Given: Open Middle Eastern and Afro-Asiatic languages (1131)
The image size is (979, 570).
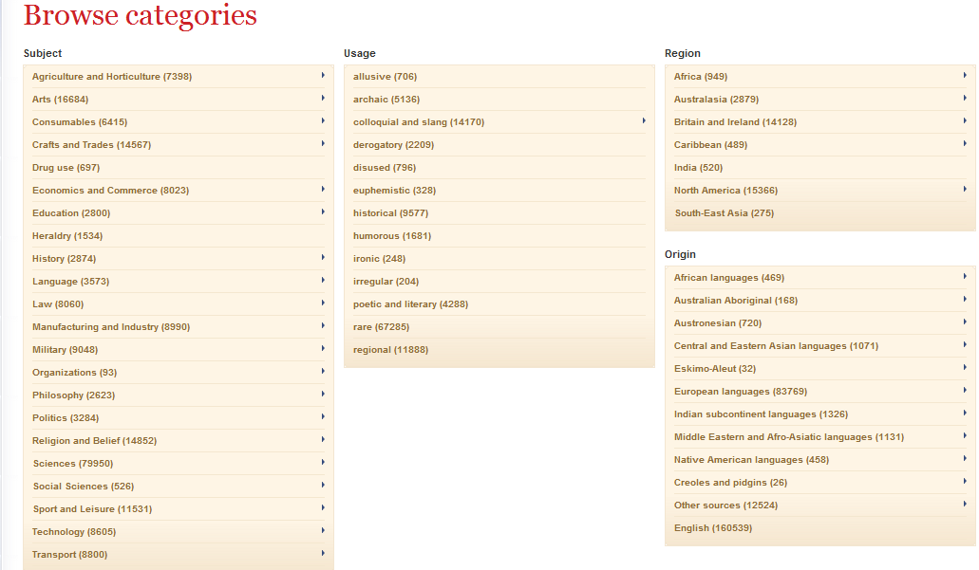Looking at the screenshot, I should tap(789, 436).
